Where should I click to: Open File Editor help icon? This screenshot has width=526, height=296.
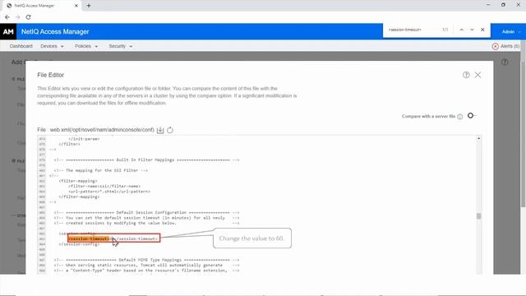[x=466, y=75]
